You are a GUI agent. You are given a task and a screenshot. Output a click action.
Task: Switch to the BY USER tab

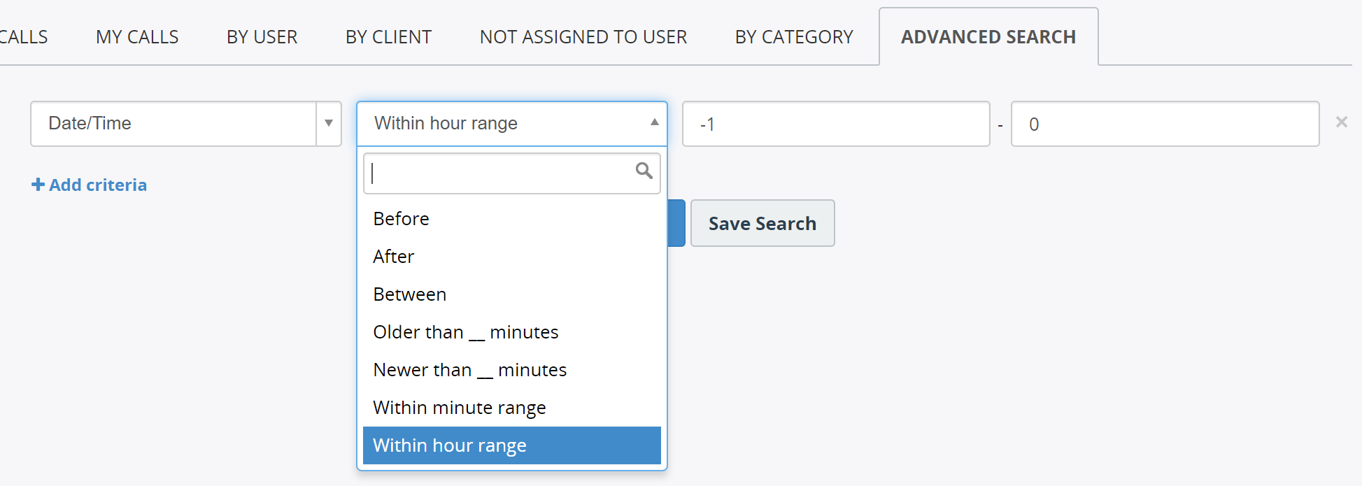coord(262,37)
